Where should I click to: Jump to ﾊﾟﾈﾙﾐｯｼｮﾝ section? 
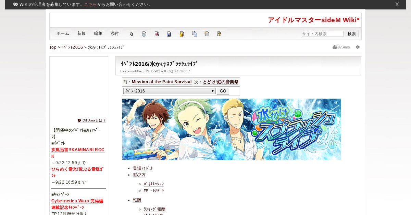154,184
